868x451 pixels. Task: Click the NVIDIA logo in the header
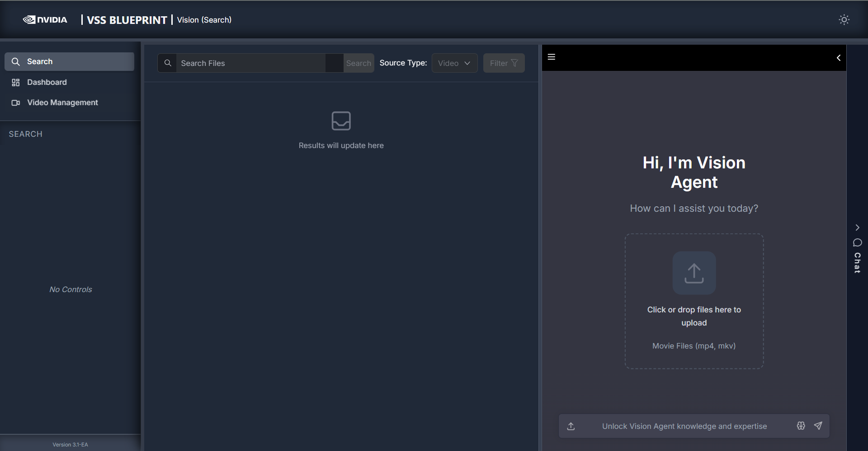click(x=45, y=20)
